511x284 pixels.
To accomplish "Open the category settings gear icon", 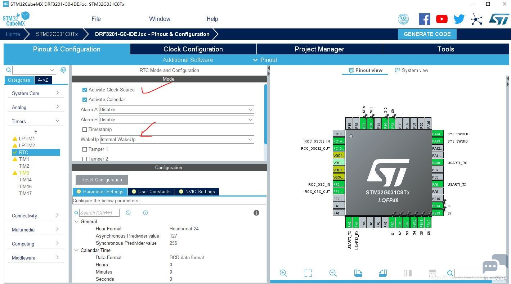I will 63,70.
